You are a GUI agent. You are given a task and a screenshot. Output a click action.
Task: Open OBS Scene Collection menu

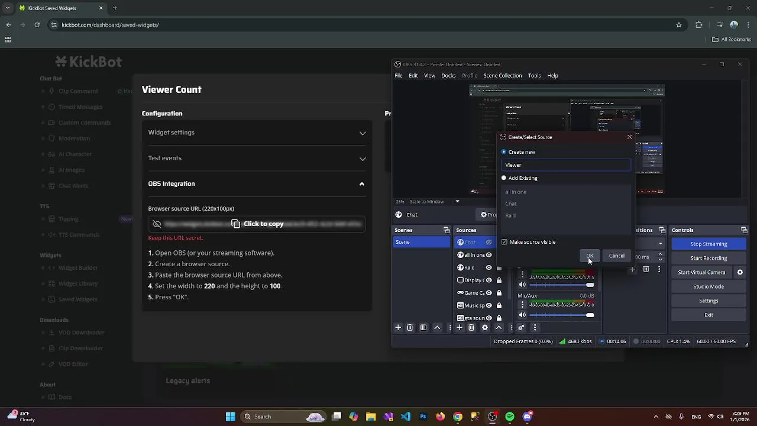[503, 76]
